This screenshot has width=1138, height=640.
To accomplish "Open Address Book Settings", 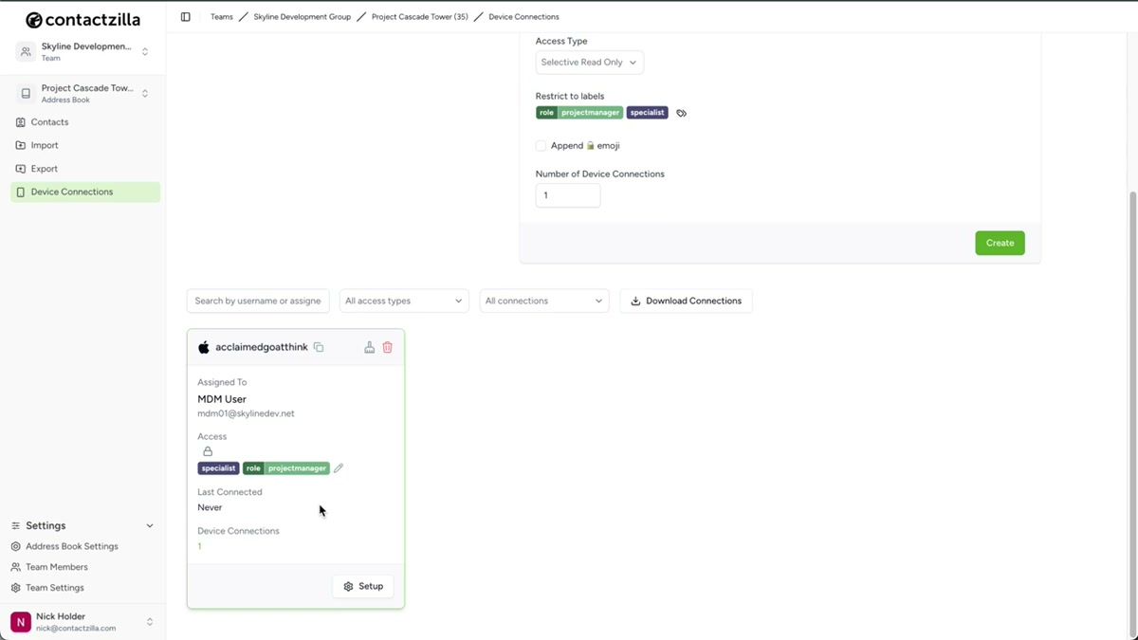I will pos(72,546).
